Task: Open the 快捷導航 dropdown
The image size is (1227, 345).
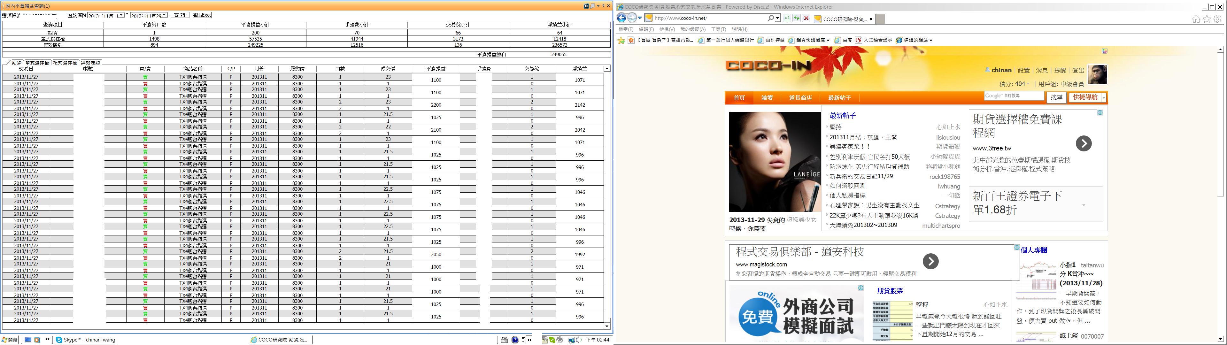Action: tap(1087, 97)
